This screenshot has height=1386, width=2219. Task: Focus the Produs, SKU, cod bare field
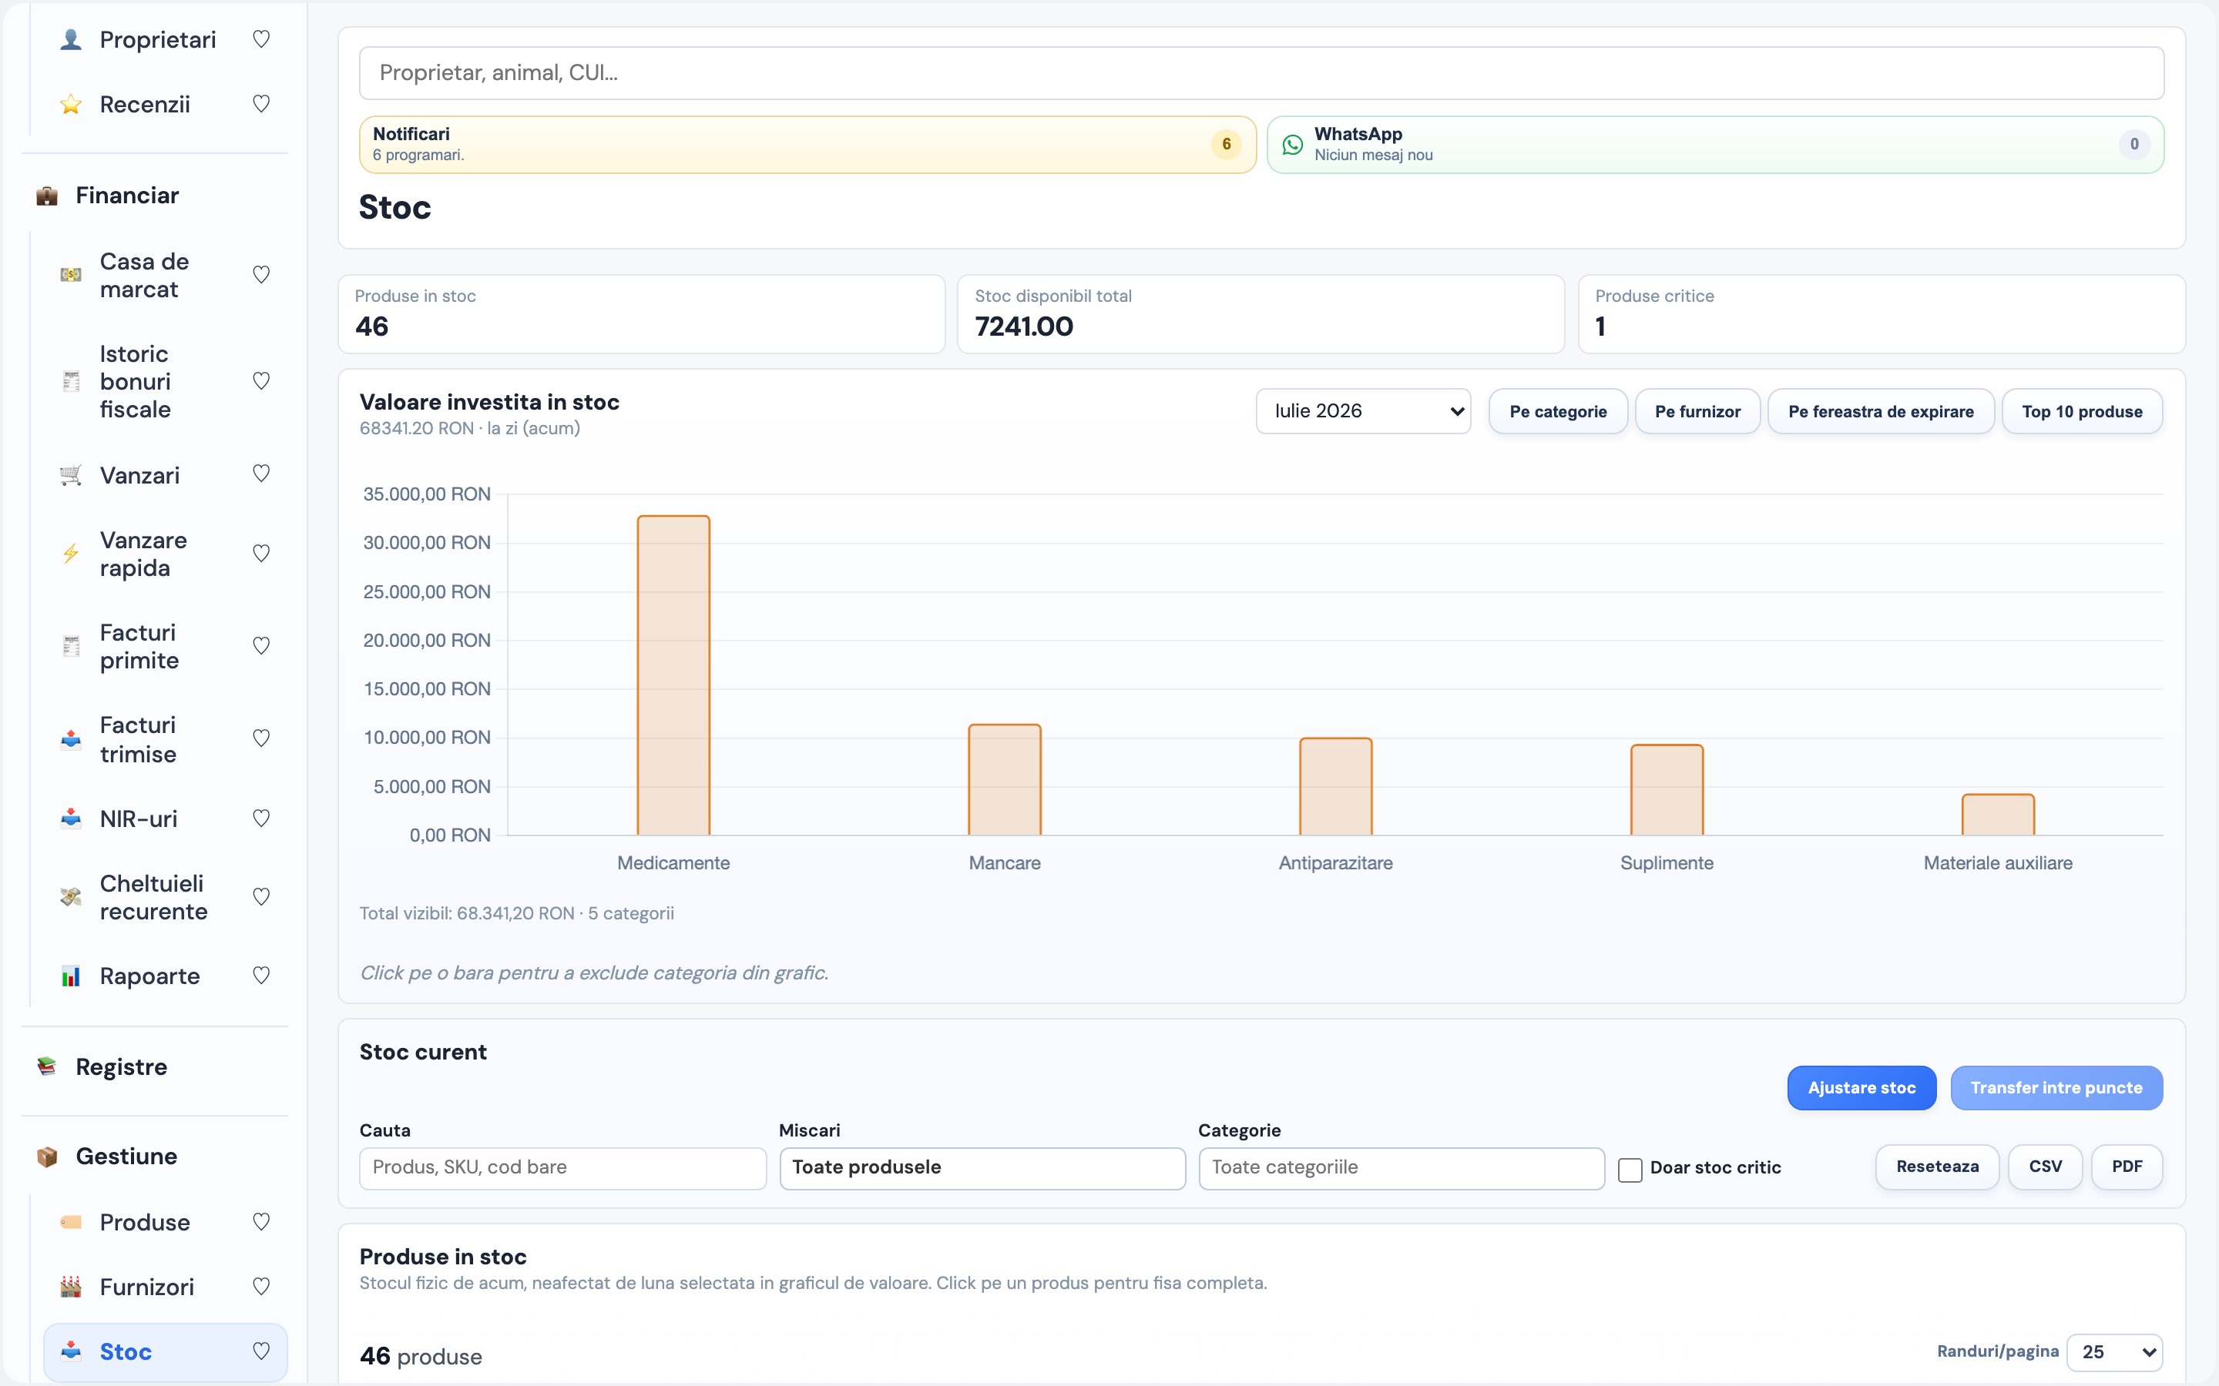pos(562,1168)
